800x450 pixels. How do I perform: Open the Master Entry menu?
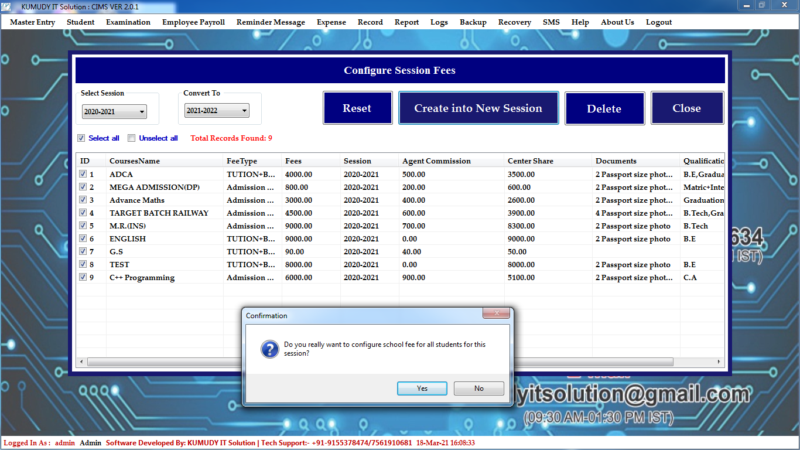coord(32,22)
